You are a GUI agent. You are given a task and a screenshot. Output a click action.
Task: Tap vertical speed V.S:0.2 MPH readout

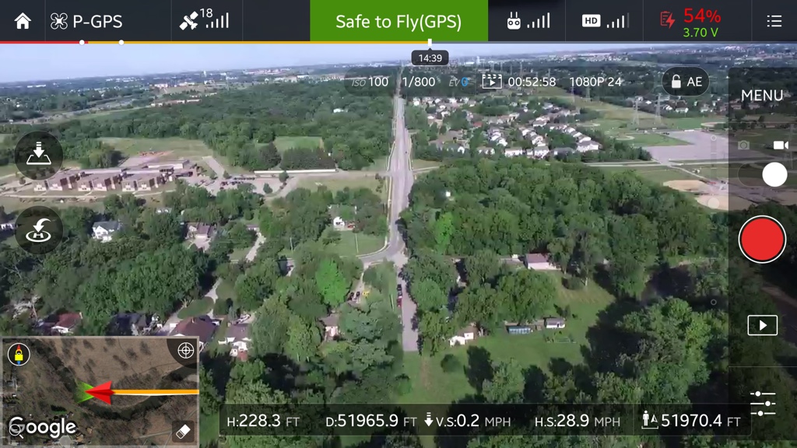468,421
